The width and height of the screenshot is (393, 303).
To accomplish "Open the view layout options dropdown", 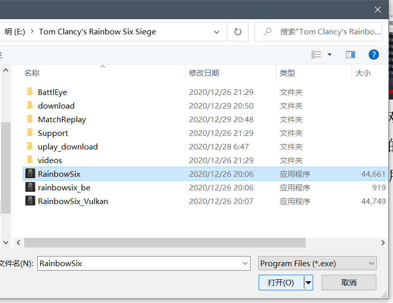I will coord(329,55).
